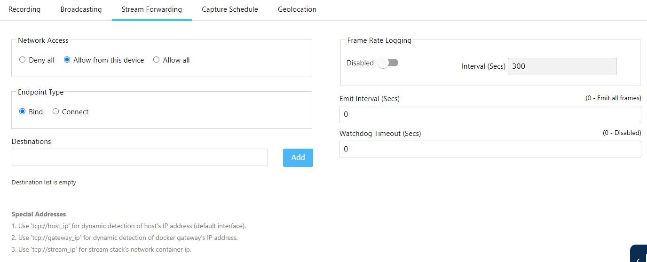This screenshot has width=647, height=262.
Task: Click the 'Destination list is empty' message
Action: pyautogui.click(x=44, y=183)
